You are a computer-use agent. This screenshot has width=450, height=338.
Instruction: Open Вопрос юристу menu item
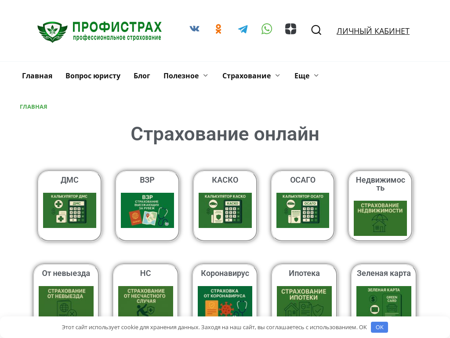(x=93, y=76)
